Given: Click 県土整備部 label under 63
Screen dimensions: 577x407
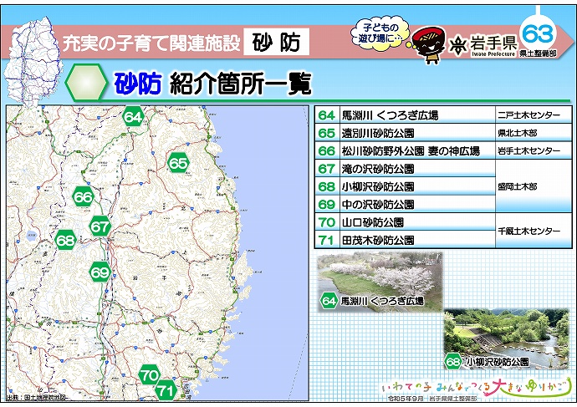Looking at the screenshot, I should tap(538, 53).
